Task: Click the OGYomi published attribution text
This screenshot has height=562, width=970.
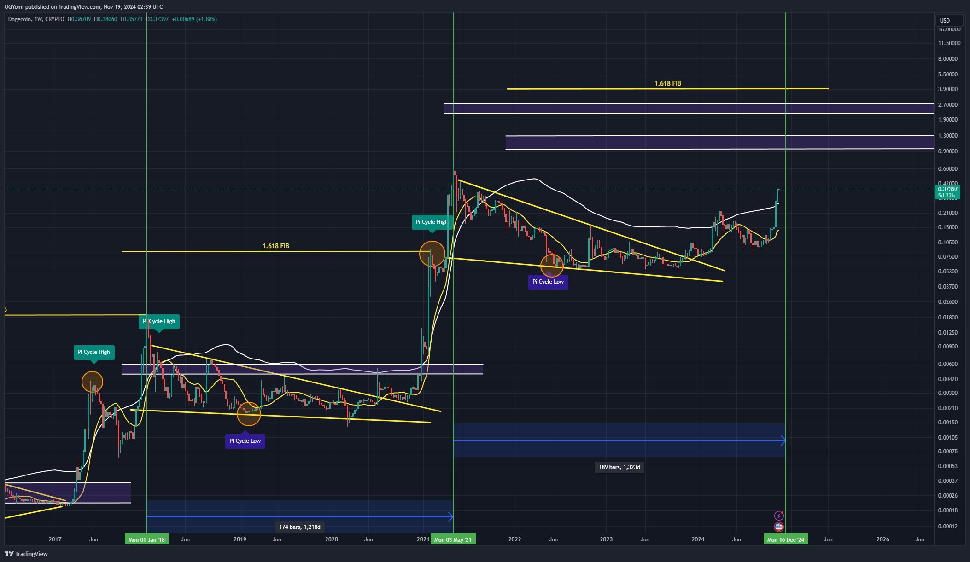Action: pos(83,7)
